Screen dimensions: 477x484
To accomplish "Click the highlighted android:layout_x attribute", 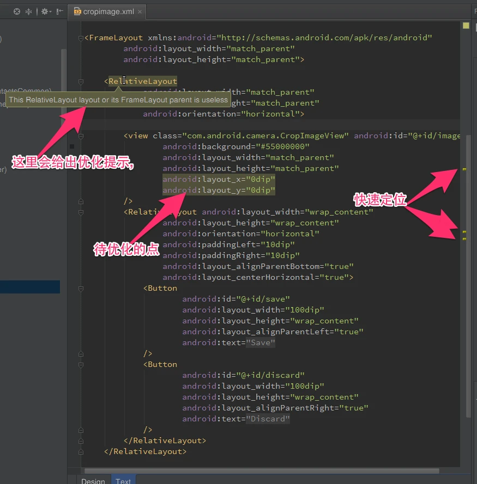I will pyautogui.click(x=219, y=180).
